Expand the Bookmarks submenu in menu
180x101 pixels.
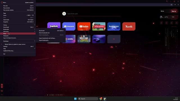(18, 29)
